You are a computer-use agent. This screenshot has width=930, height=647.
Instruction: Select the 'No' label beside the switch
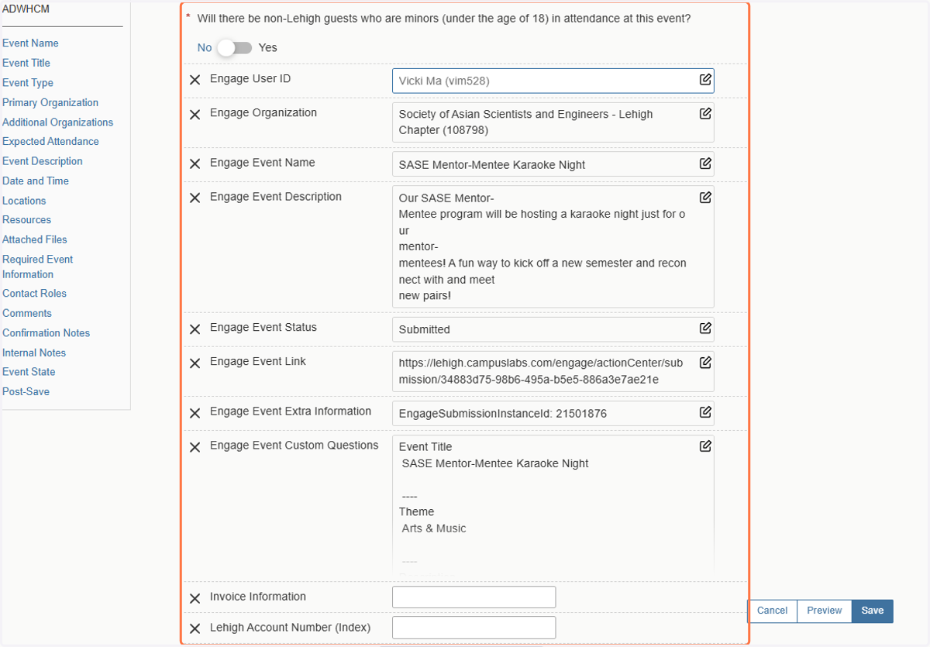[205, 48]
